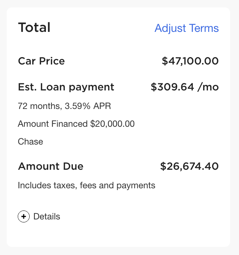
Task: Select the $26,674.40 amount due value
Action: coord(189,166)
